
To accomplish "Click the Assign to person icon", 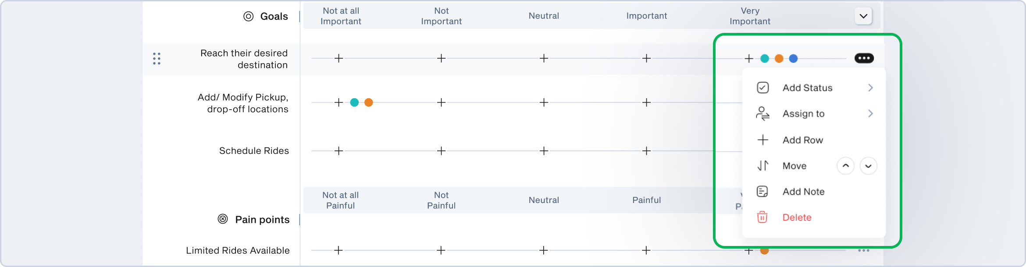I will pyautogui.click(x=762, y=114).
